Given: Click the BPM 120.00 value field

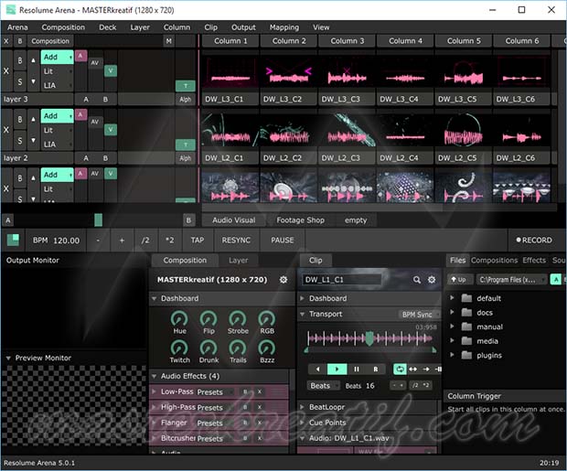Looking at the screenshot, I should pos(66,241).
